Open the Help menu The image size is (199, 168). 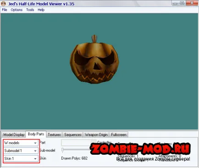[x=41, y=10]
